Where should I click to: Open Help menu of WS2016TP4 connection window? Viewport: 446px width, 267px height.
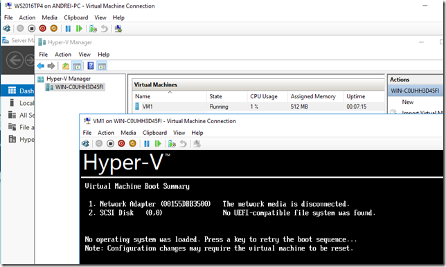pos(118,17)
